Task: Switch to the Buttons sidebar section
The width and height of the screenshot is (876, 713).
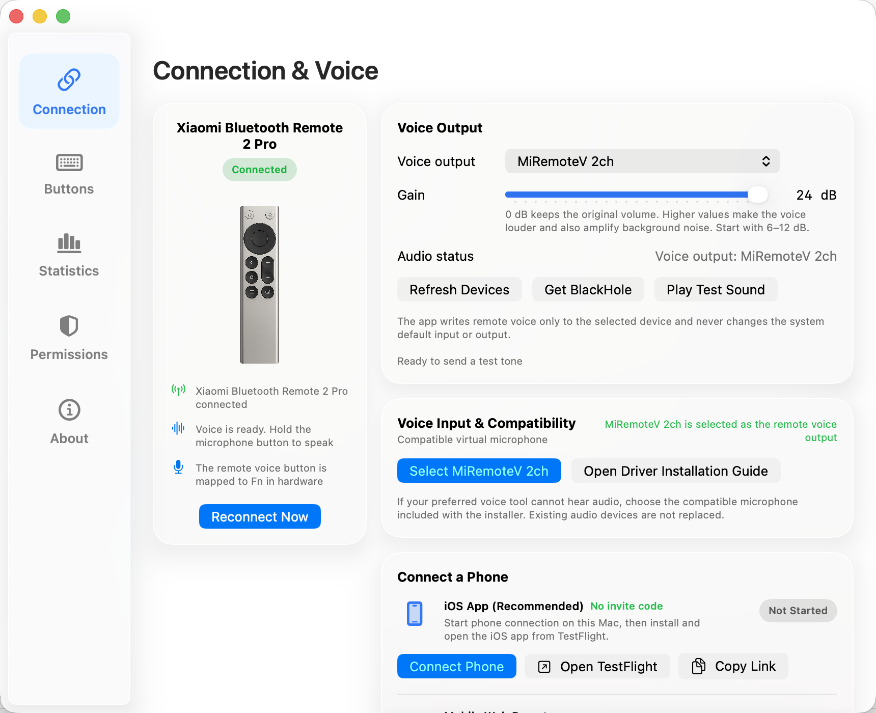Action: click(x=69, y=174)
